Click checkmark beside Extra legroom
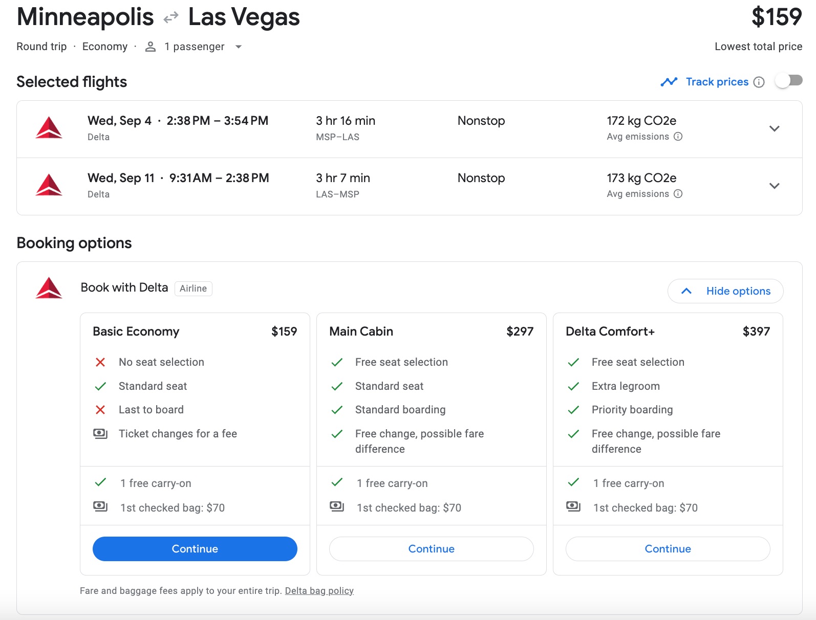The height and width of the screenshot is (620, 816). pyautogui.click(x=573, y=386)
